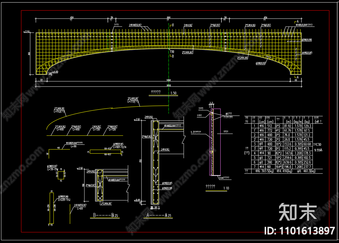Select the '390' bar length cell

pos(270,162)
